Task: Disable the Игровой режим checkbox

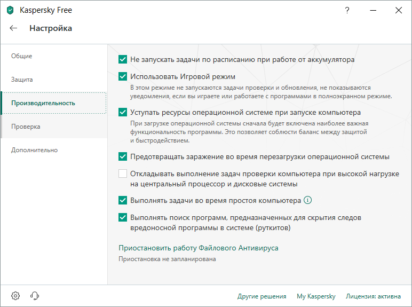Action: [123, 77]
